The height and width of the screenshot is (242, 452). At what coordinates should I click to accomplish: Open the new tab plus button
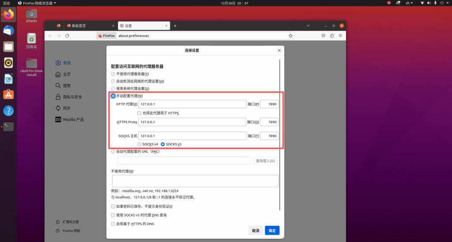(x=175, y=26)
